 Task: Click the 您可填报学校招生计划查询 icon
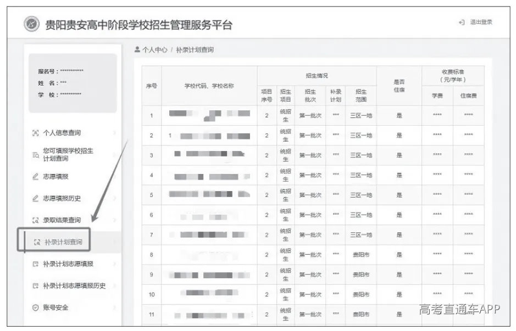tap(36, 154)
